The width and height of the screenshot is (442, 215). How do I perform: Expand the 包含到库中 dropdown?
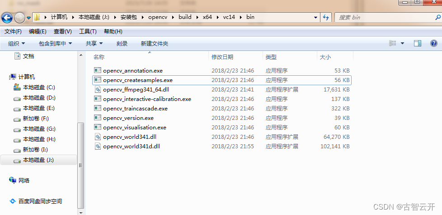click(x=55, y=44)
